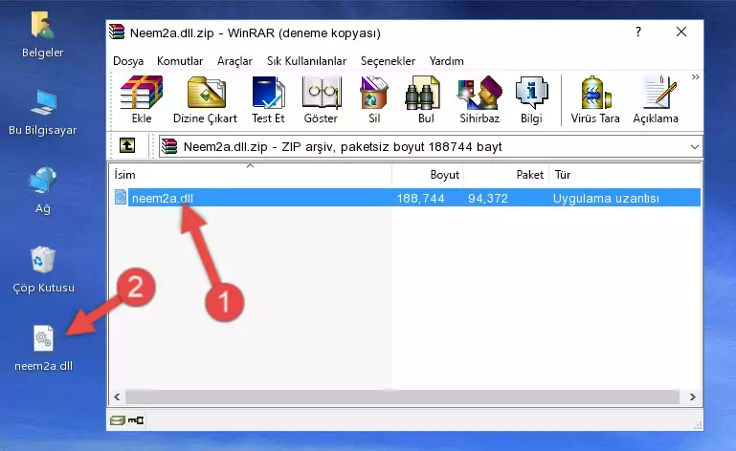Open the Göster viewer icon
The image size is (736, 451).
pyautogui.click(x=321, y=99)
